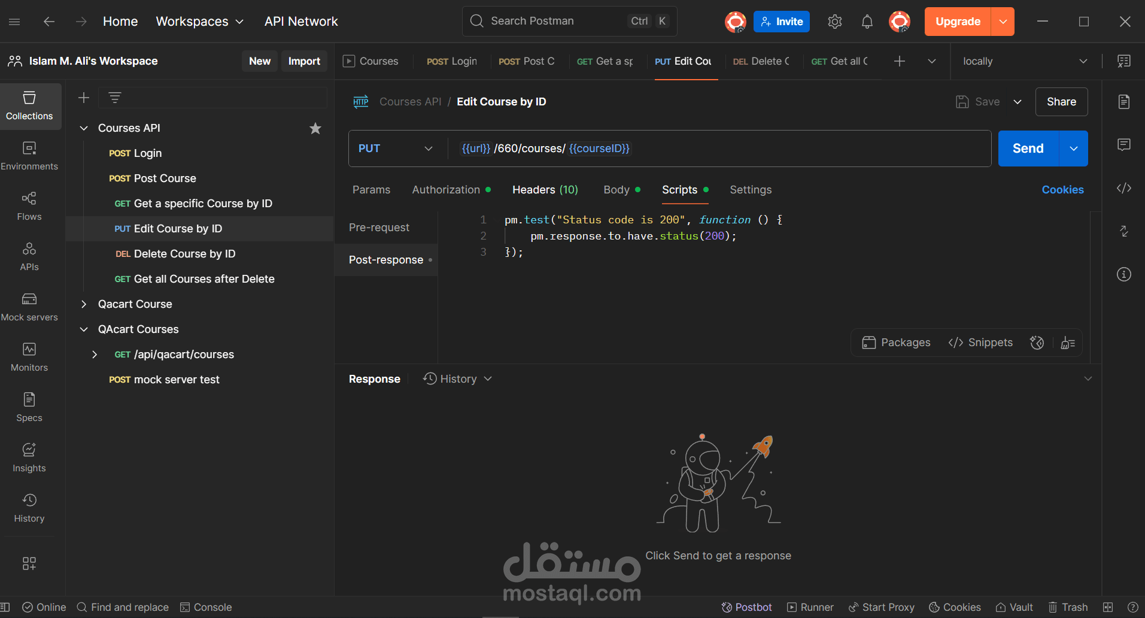This screenshot has width=1145, height=618.
Task: Collapse the Courses API collection
Action: tap(84, 128)
